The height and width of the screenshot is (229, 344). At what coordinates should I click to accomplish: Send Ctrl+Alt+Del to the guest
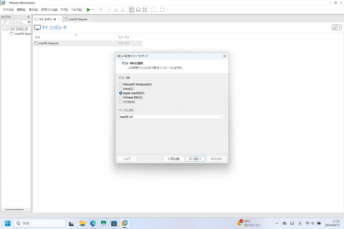tap(101, 9)
